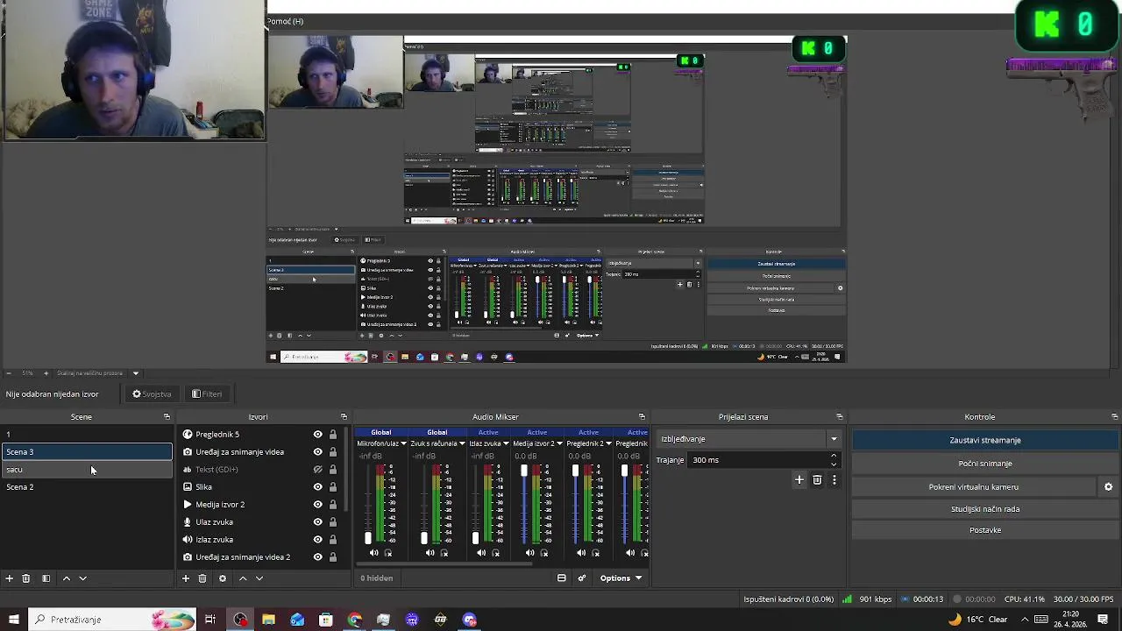Click Zaustavi streamanje button
The height and width of the screenshot is (631, 1122).
(x=985, y=440)
